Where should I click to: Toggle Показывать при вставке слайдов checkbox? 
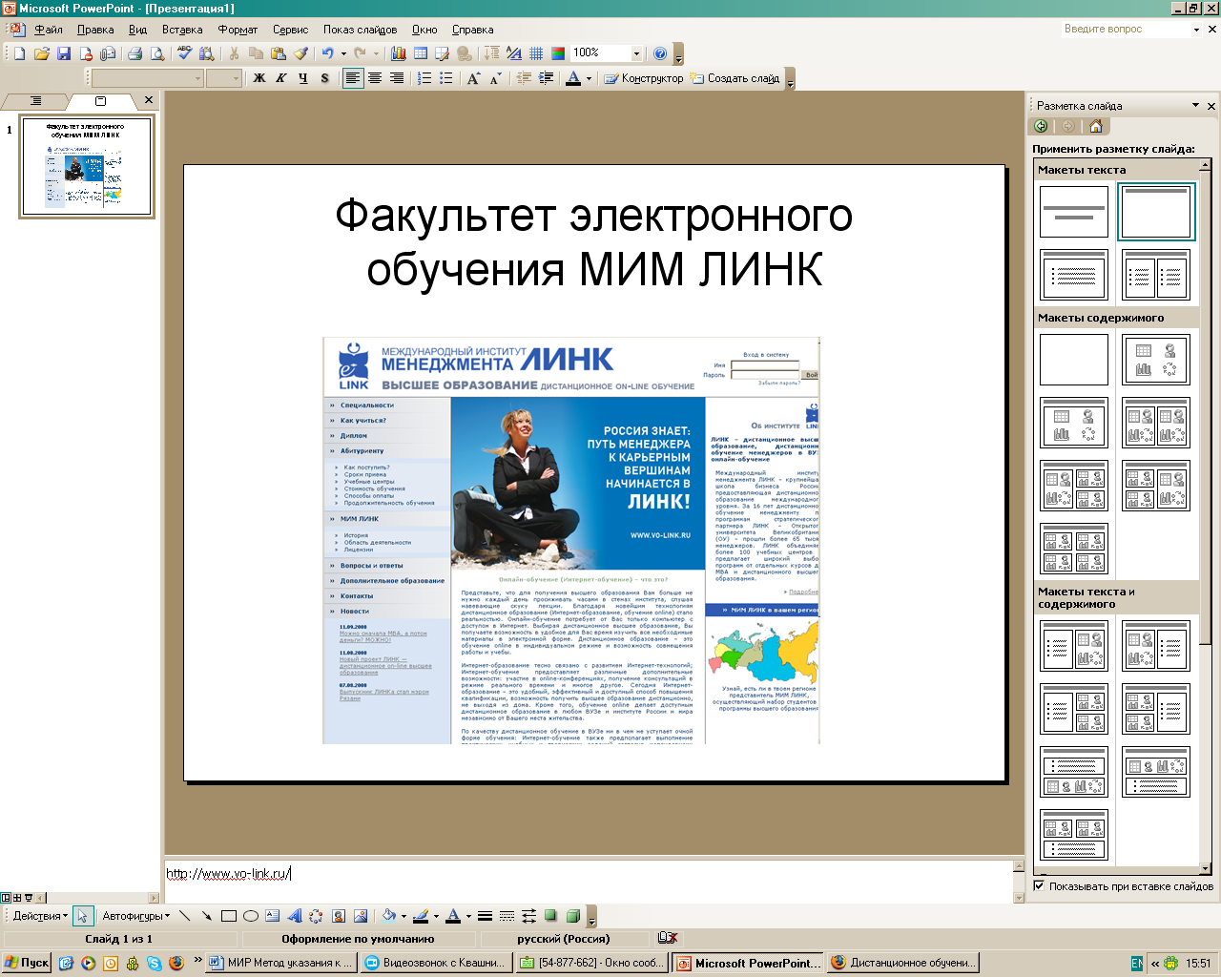point(1040,886)
